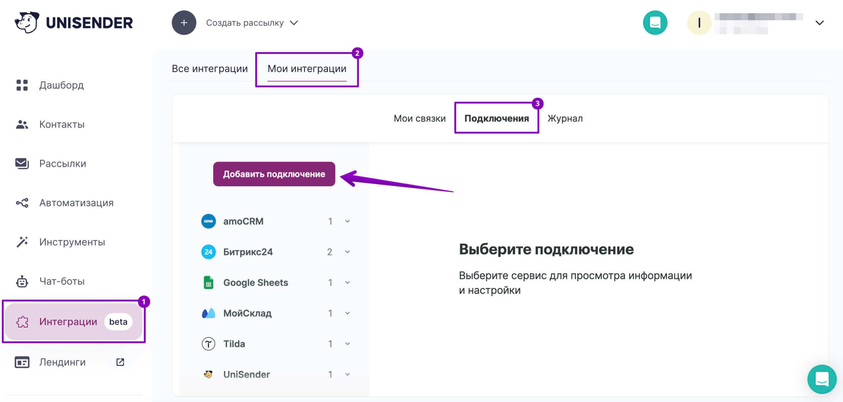This screenshot has width=843, height=402.
Task: Click the Добавить подключение button
Action: pos(274,174)
